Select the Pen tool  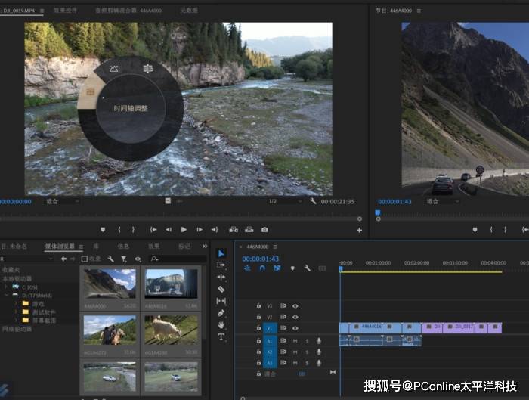pos(221,313)
